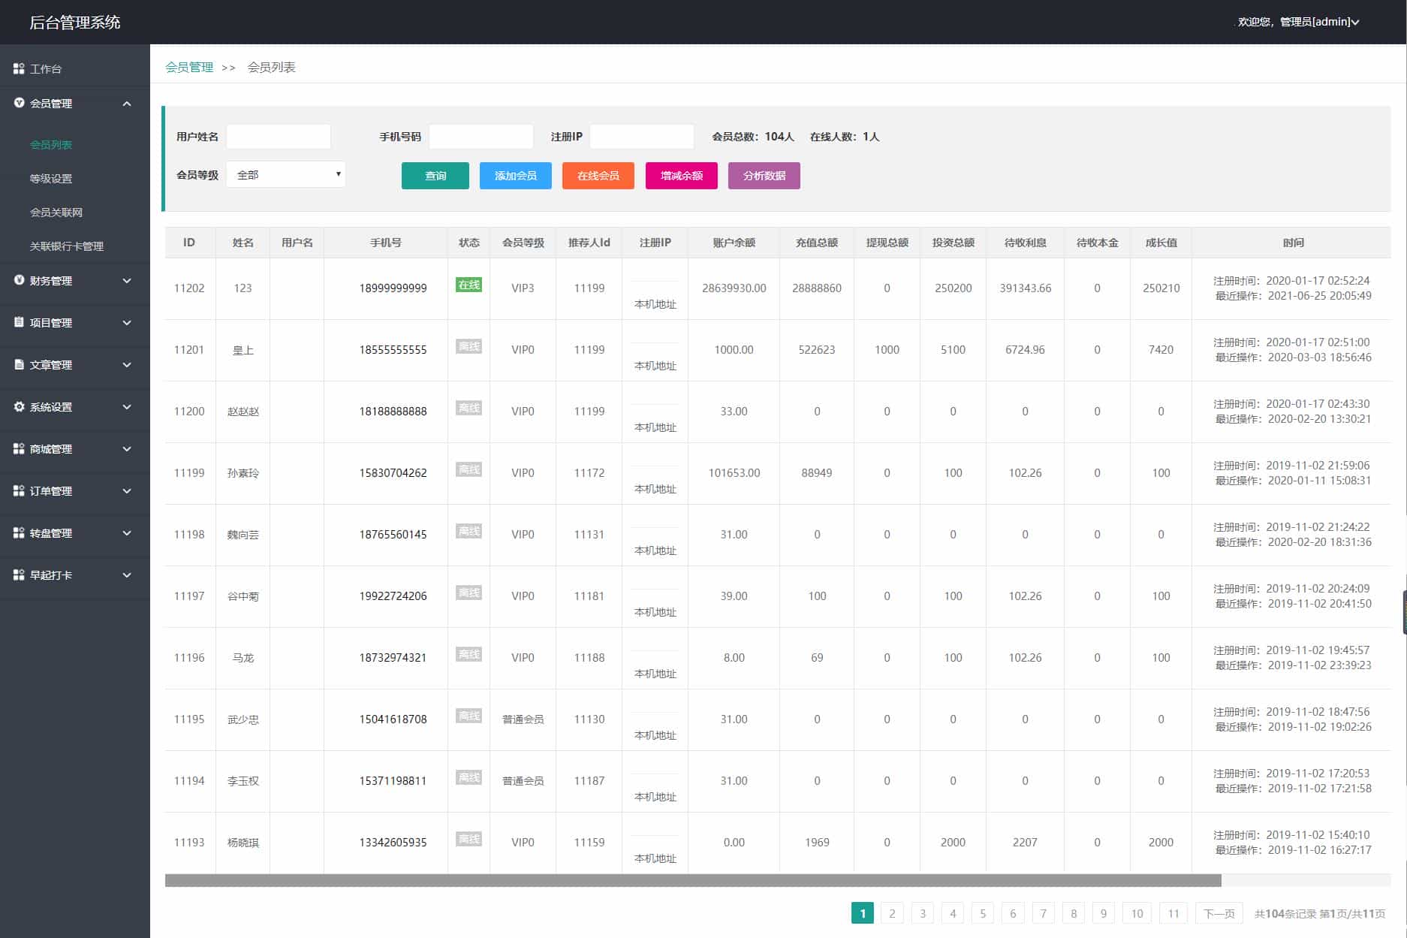Click member ID 11199 in the ID column
1407x938 pixels.
click(x=189, y=473)
